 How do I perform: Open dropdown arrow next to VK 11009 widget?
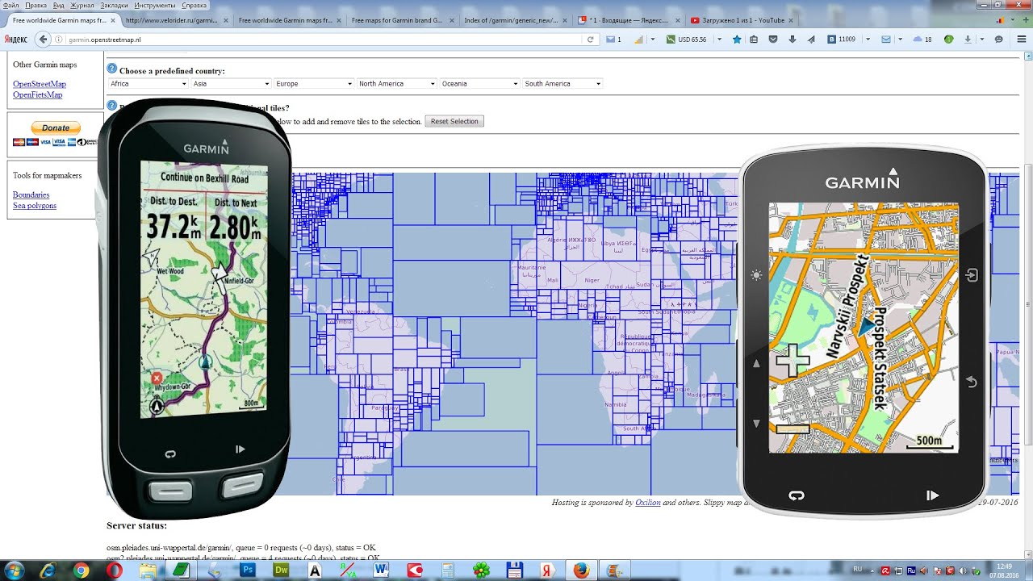(868, 39)
